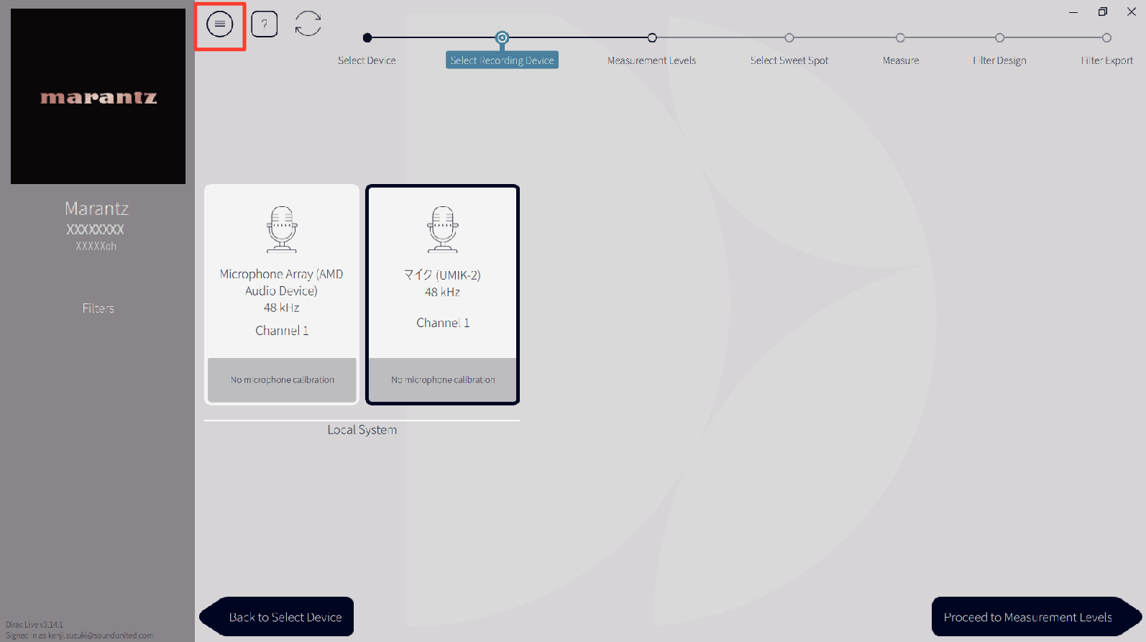Click 48 kHz on Microphone Array card
Viewport: 1146px width, 642px height.
(281, 308)
